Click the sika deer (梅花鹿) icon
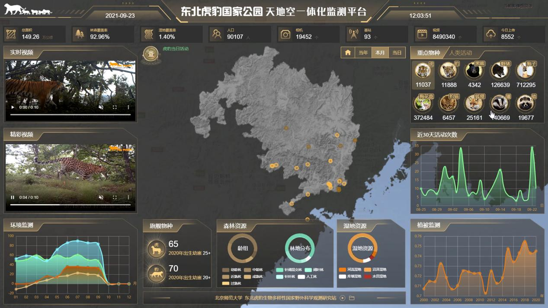Screen dimensions: 548x308 423,104
